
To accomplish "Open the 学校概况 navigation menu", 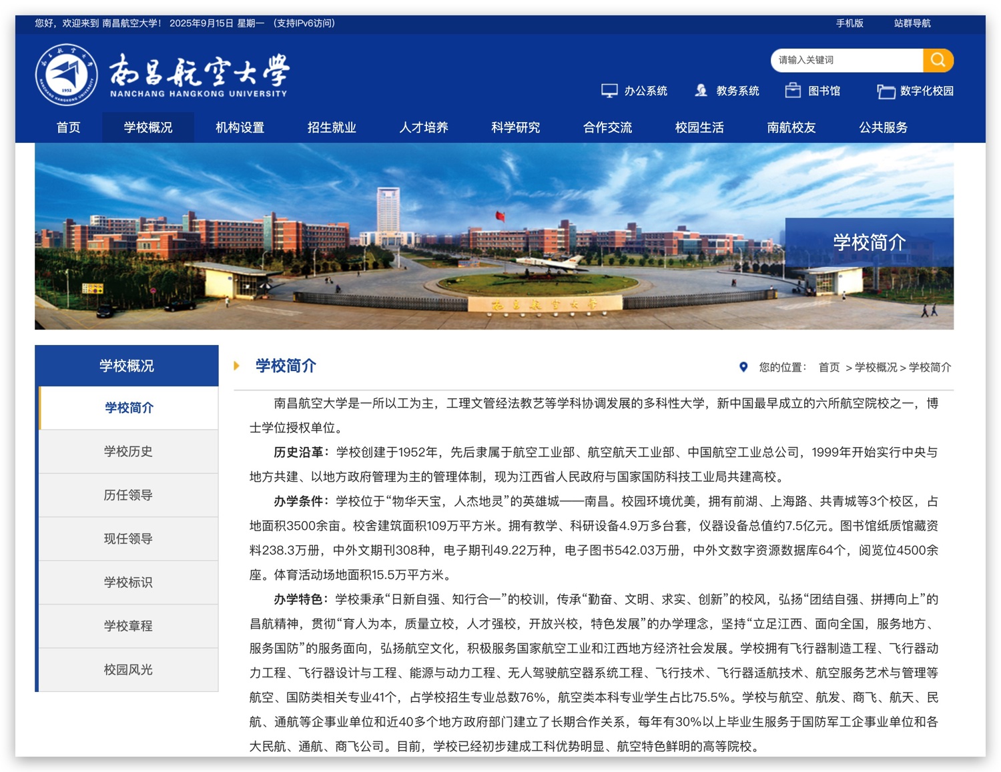I will click(147, 127).
